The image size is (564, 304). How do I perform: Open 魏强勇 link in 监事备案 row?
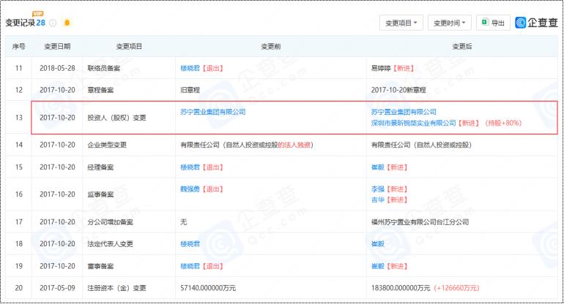[x=190, y=189]
